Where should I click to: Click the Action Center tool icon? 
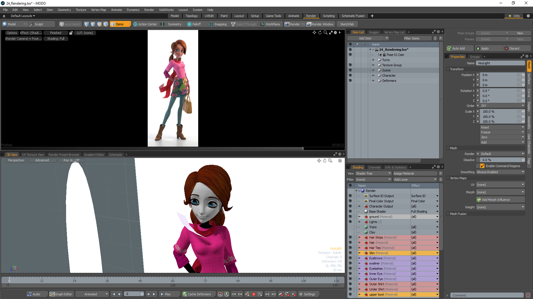tap(135, 24)
